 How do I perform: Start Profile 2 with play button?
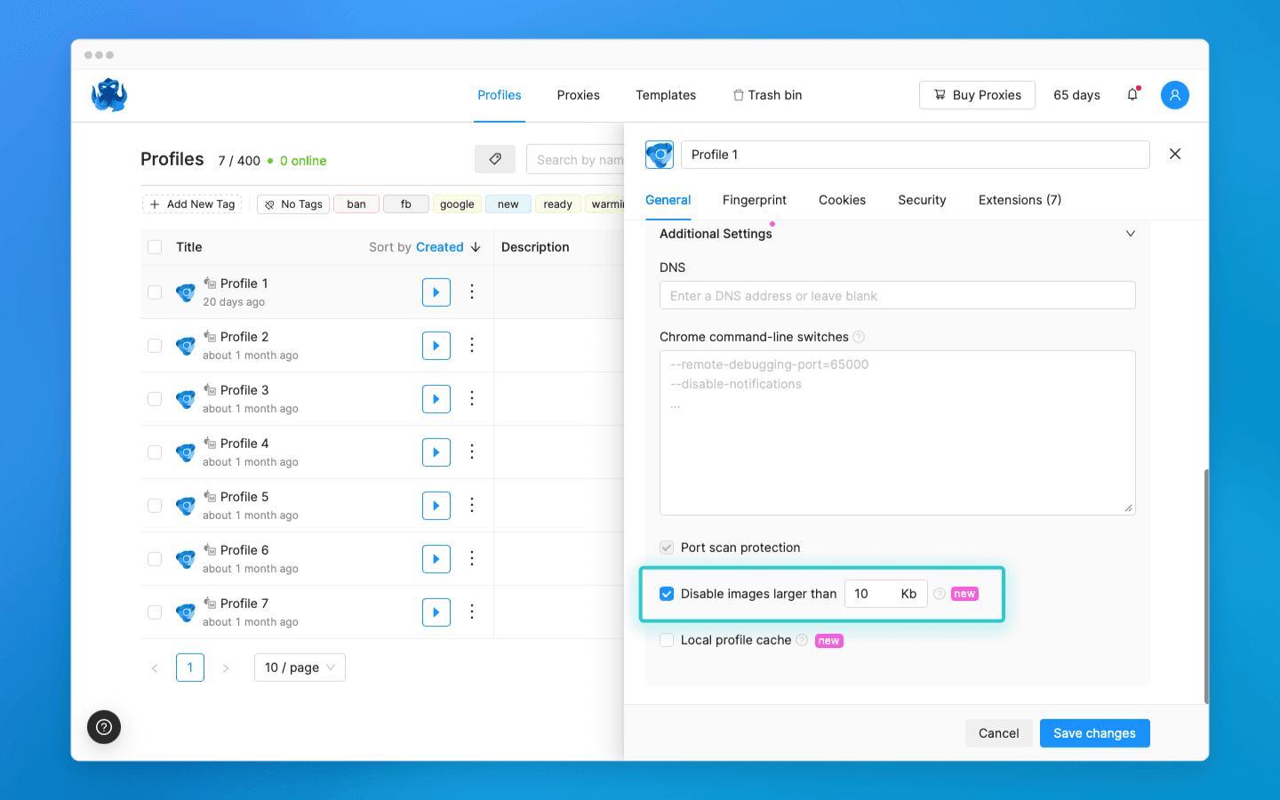point(436,346)
